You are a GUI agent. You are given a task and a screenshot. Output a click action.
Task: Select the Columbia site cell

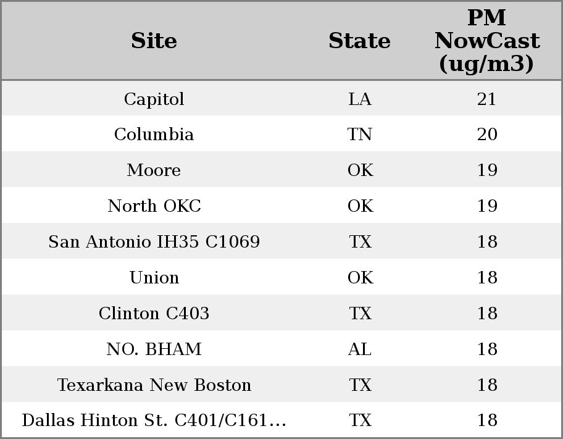[x=154, y=135]
